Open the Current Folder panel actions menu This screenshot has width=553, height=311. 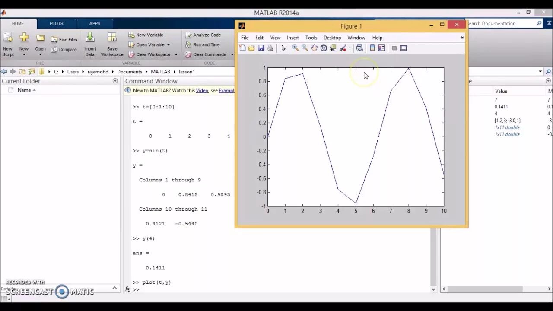coord(115,81)
